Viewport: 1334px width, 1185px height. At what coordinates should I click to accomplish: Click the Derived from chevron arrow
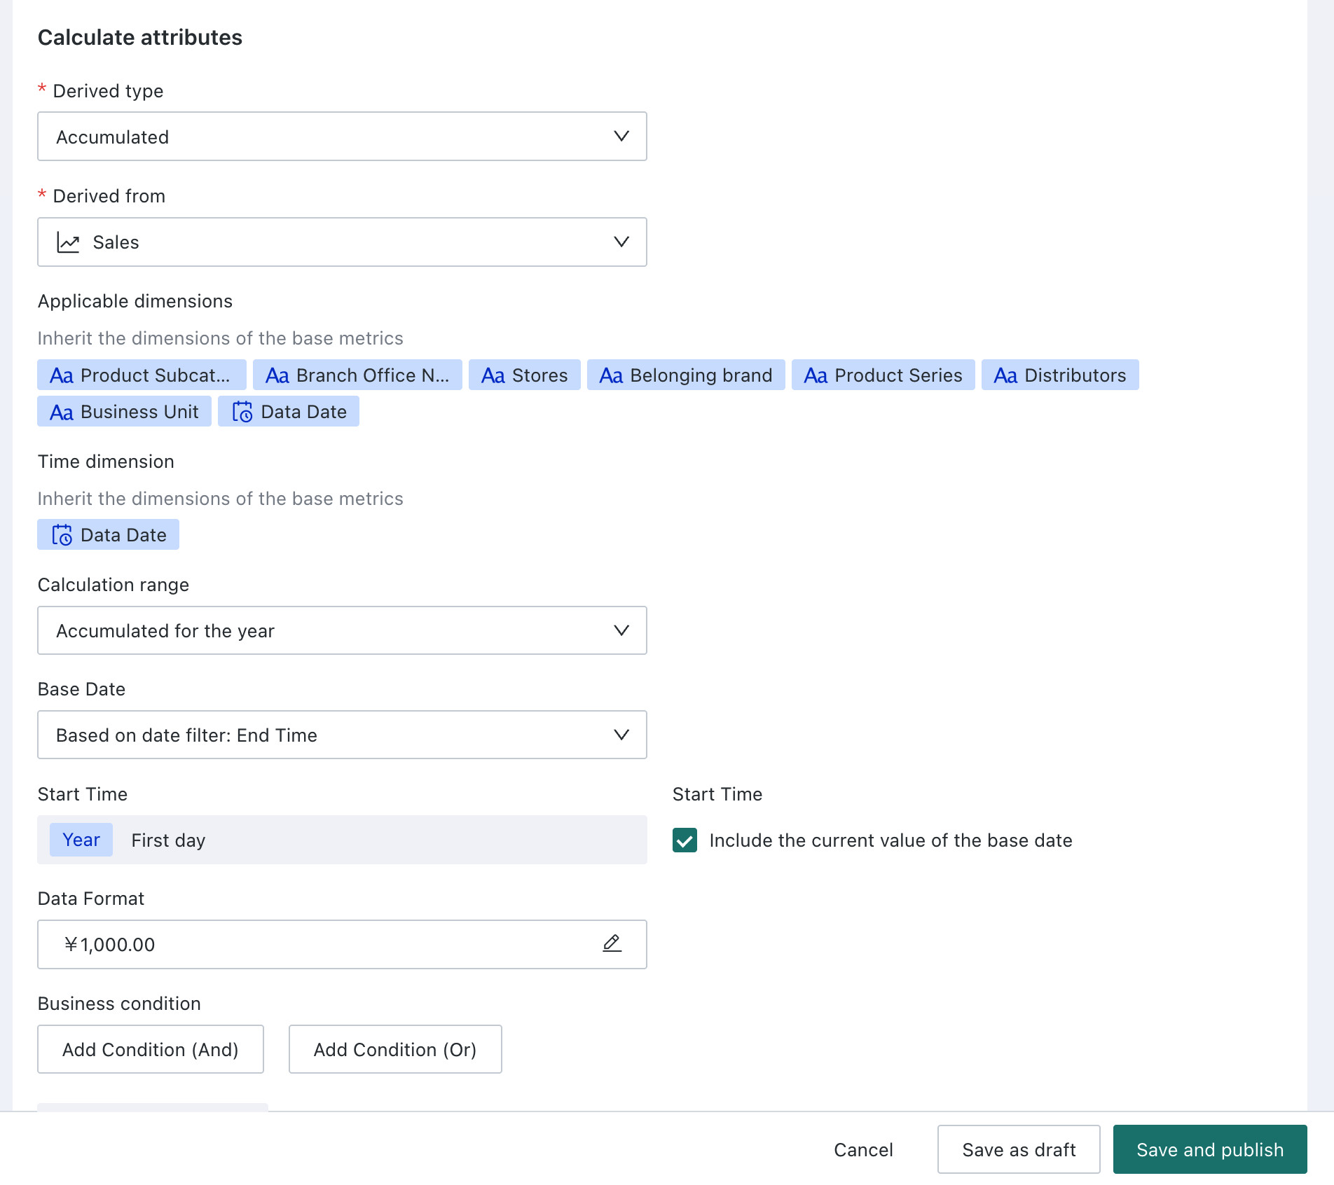pyautogui.click(x=621, y=242)
